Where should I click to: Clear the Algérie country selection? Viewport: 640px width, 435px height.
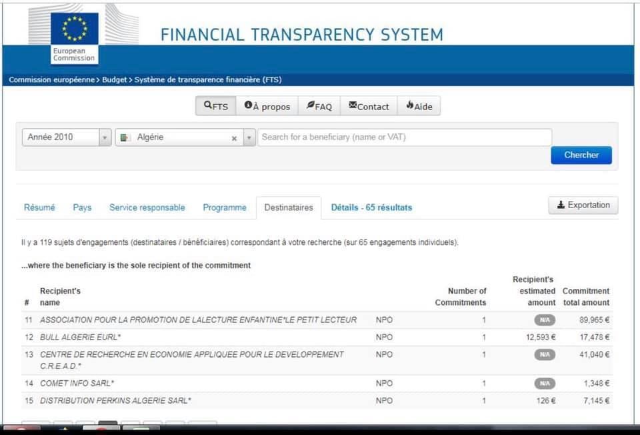click(234, 138)
